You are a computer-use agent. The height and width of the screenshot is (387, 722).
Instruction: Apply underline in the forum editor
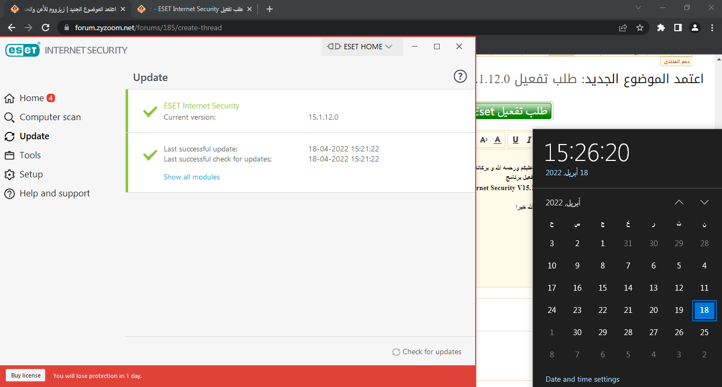pos(515,140)
